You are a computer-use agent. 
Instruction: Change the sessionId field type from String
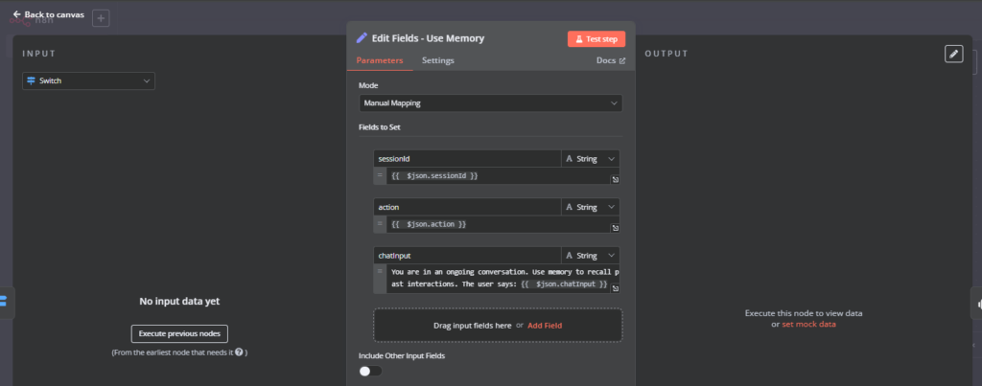click(591, 158)
